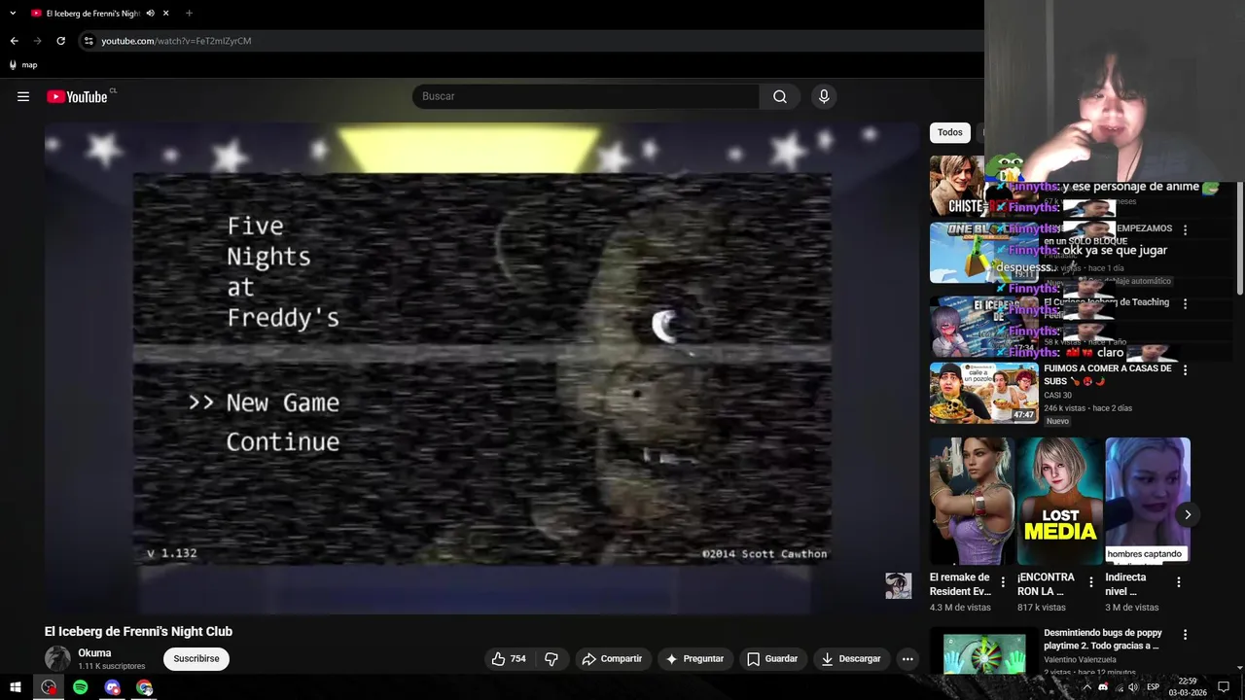Image resolution: width=1245 pixels, height=700 pixels.
Task: Go back with the browser back arrow
Action: tap(14, 41)
